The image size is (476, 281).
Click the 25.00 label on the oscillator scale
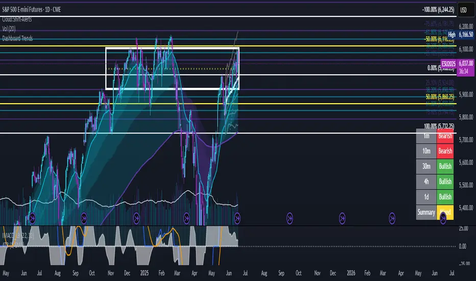tap(463, 228)
